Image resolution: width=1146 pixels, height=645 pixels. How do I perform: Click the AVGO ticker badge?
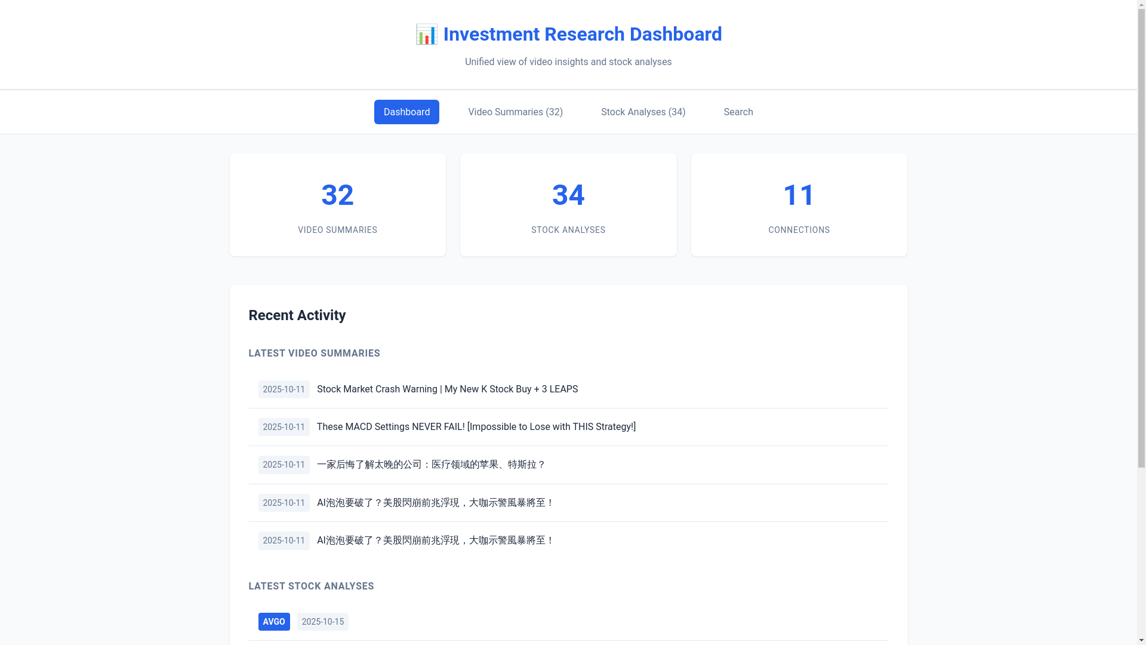pyautogui.click(x=274, y=622)
